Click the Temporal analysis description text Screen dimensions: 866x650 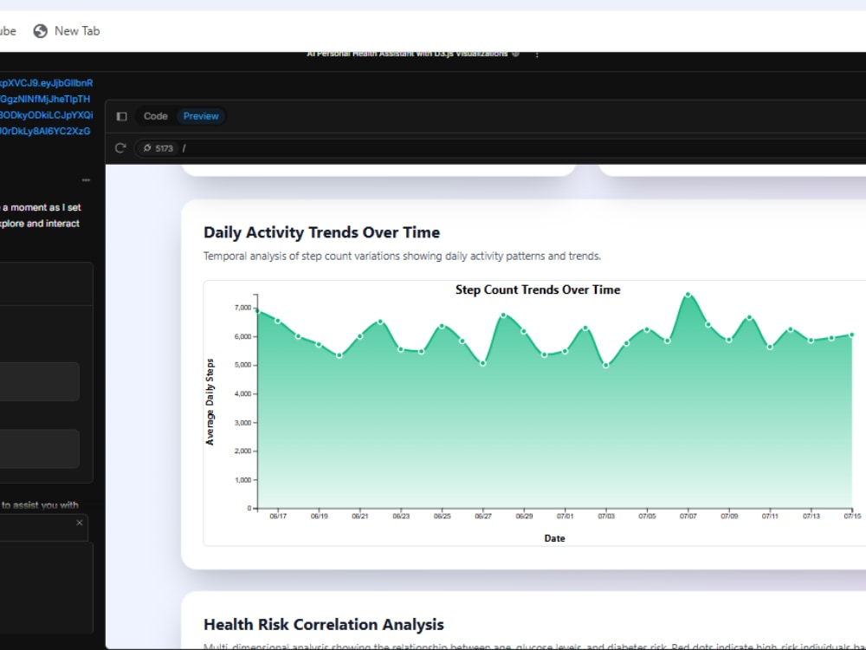point(402,257)
